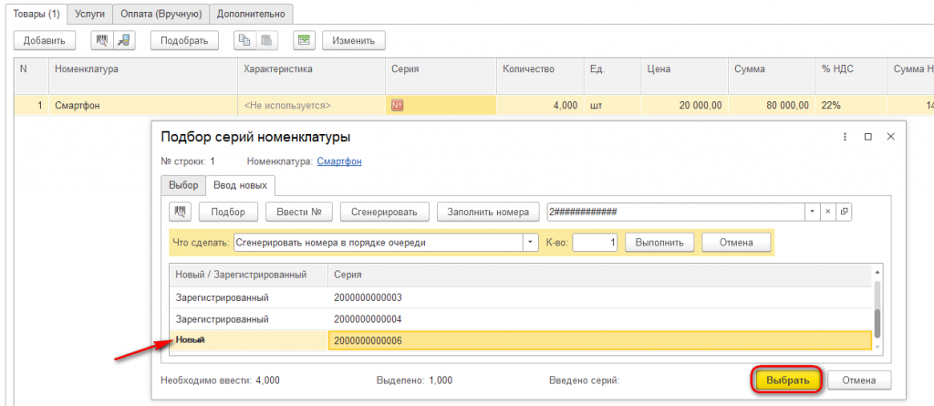Click the Выполнить button

(659, 243)
